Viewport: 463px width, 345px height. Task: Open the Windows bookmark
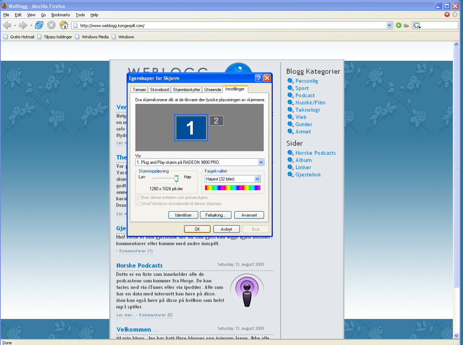tap(123, 37)
